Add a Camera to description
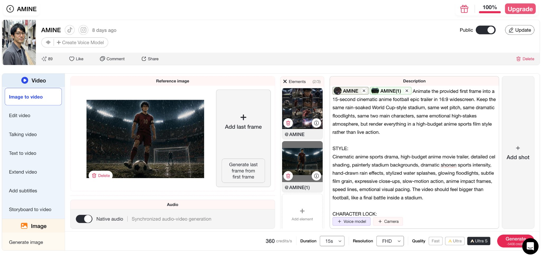This screenshot has height=257, width=541. coord(388,221)
